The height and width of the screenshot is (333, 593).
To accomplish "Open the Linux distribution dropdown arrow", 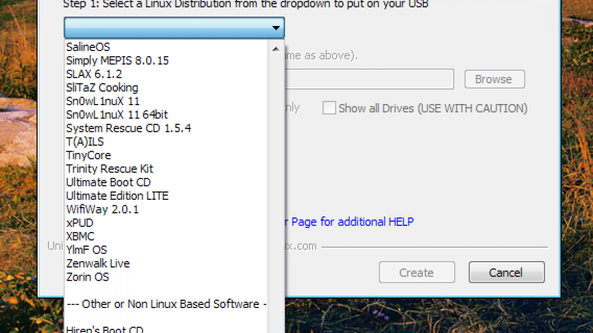I will 276,28.
